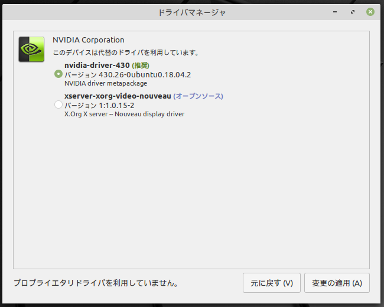Click NVIDIA driver metapackage description
Image resolution: width=384 pixels, height=307 pixels.
pyautogui.click(x=106, y=83)
